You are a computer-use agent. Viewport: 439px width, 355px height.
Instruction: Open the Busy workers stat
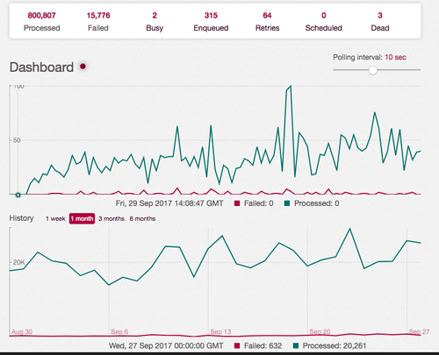pos(155,21)
